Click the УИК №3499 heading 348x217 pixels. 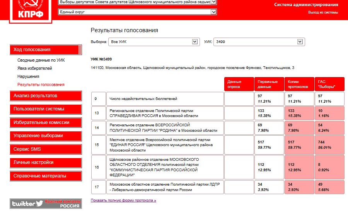101,59
